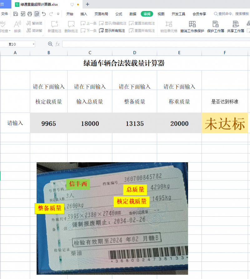This screenshot has width=250, height=279.
Task: Switch to the 开始 (Home) tab
Action: coord(70,14)
